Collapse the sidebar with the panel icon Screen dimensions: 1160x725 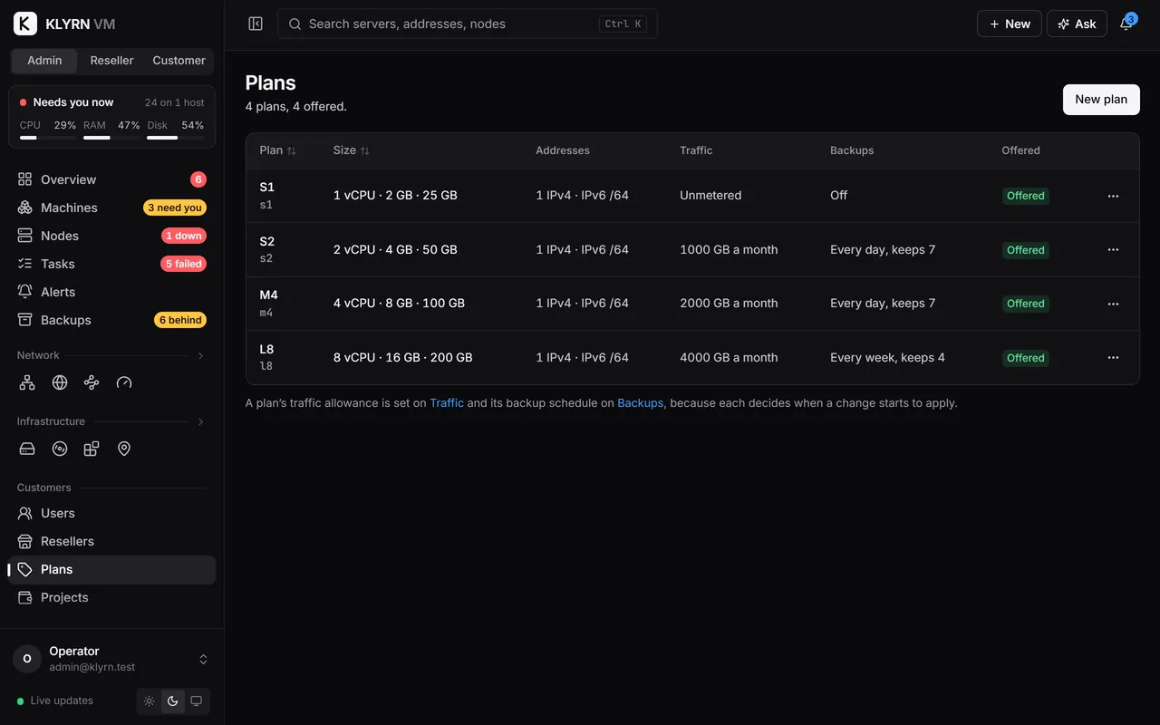coord(256,24)
